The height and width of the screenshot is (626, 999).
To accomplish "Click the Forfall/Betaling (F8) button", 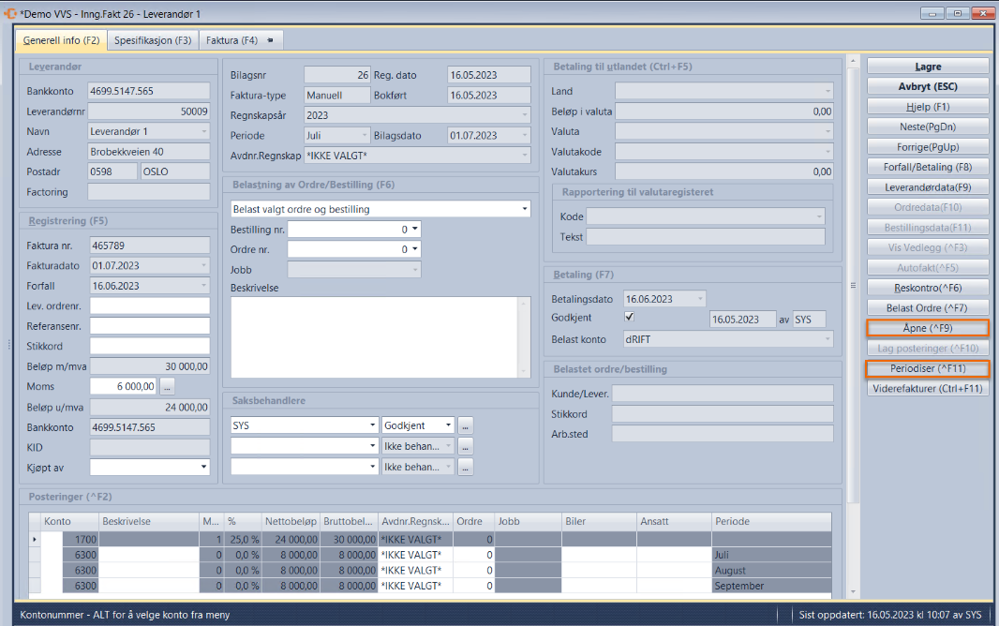I will pyautogui.click(x=928, y=167).
